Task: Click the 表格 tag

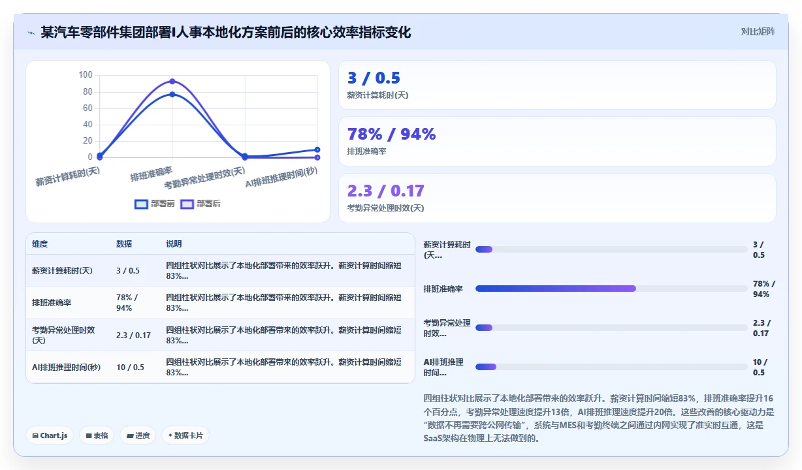Action: [x=97, y=435]
